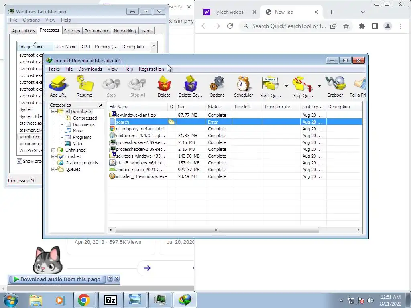This screenshot has height=308, width=411.
Task: Open the Scheduler clock icon
Action: pyautogui.click(x=244, y=87)
